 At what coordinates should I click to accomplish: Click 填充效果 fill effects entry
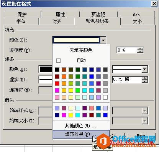click(81, 134)
